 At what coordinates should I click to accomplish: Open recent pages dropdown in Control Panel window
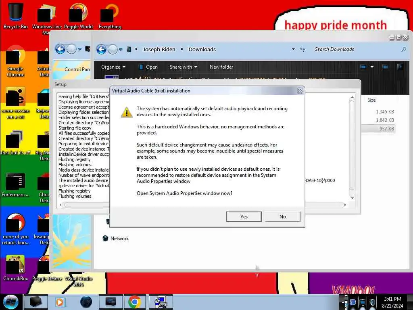79,49
